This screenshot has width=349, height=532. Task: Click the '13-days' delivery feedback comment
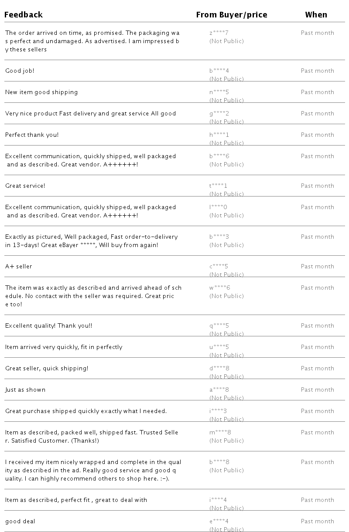pyautogui.click(x=91, y=241)
